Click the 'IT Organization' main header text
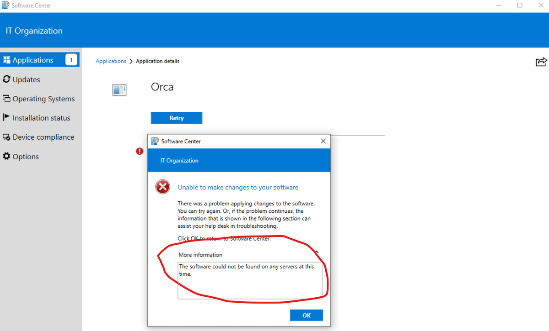The image size is (549, 331). pos(34,31)
